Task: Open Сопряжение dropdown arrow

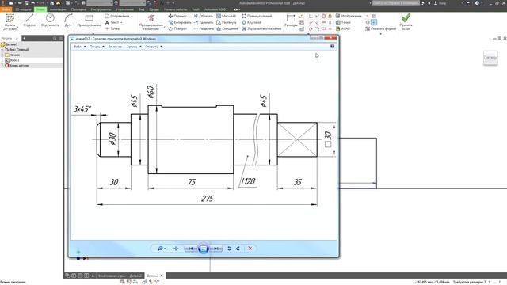Action: [132, 16]
